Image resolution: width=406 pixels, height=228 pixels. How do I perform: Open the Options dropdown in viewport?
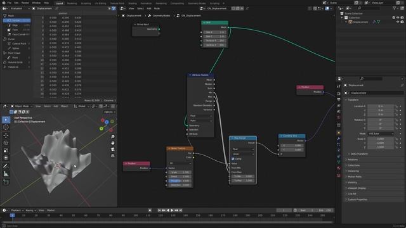pos(110,112)
